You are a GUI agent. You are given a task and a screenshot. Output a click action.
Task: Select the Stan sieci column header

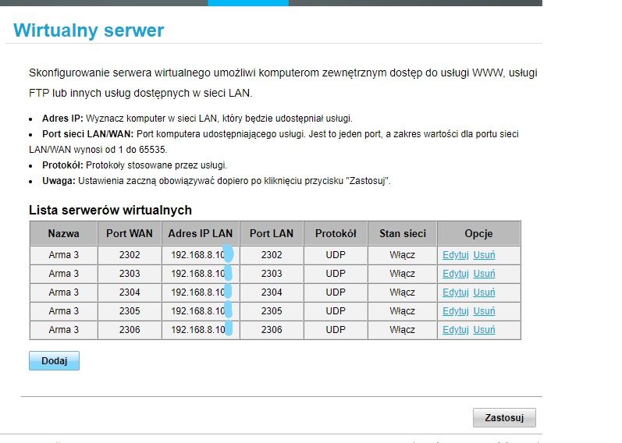[402, 233]
